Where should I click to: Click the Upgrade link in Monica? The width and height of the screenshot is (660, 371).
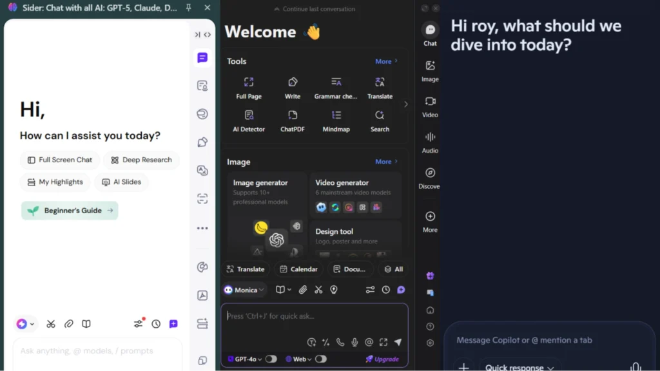pos(382,359)
